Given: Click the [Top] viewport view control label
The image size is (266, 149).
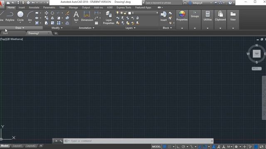Looking at the screenshot, I should tap(3, 39).
